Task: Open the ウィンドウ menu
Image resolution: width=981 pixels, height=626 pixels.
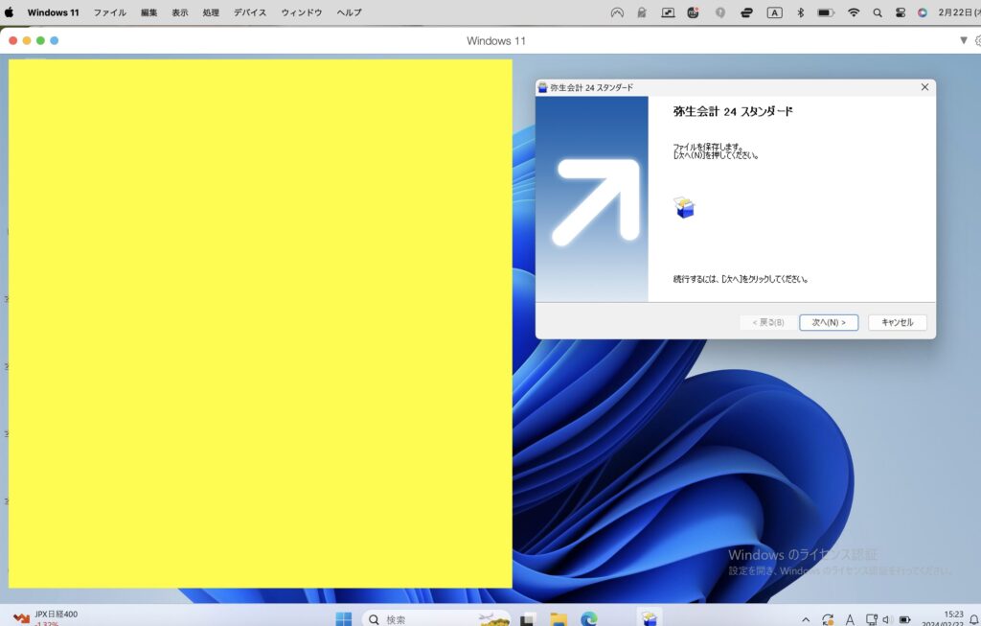Action: [x=302, y=12]
